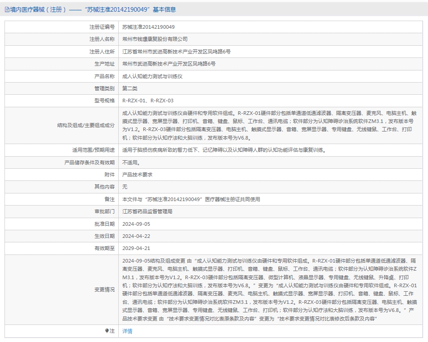Click the 适用范围/预期用途 label
This screenshot has height=342, width=428.
(93, 150)
